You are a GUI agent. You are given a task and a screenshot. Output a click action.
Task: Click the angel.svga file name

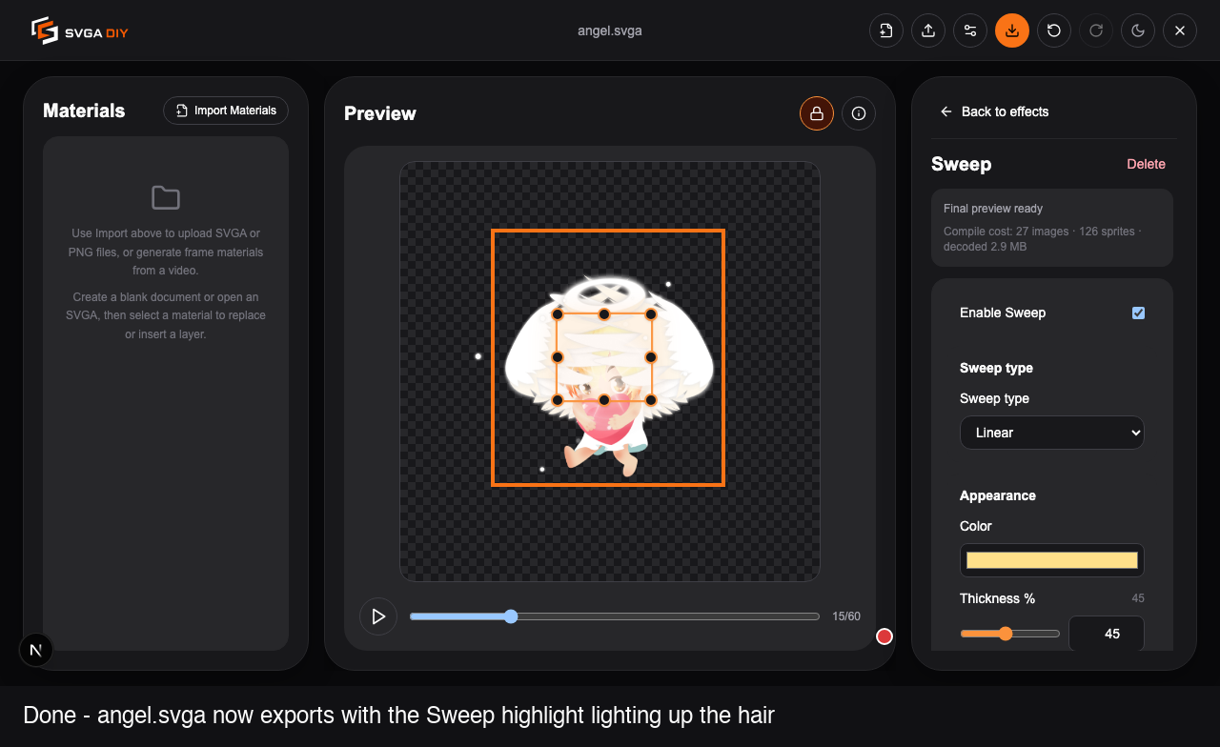pos(610,30)
